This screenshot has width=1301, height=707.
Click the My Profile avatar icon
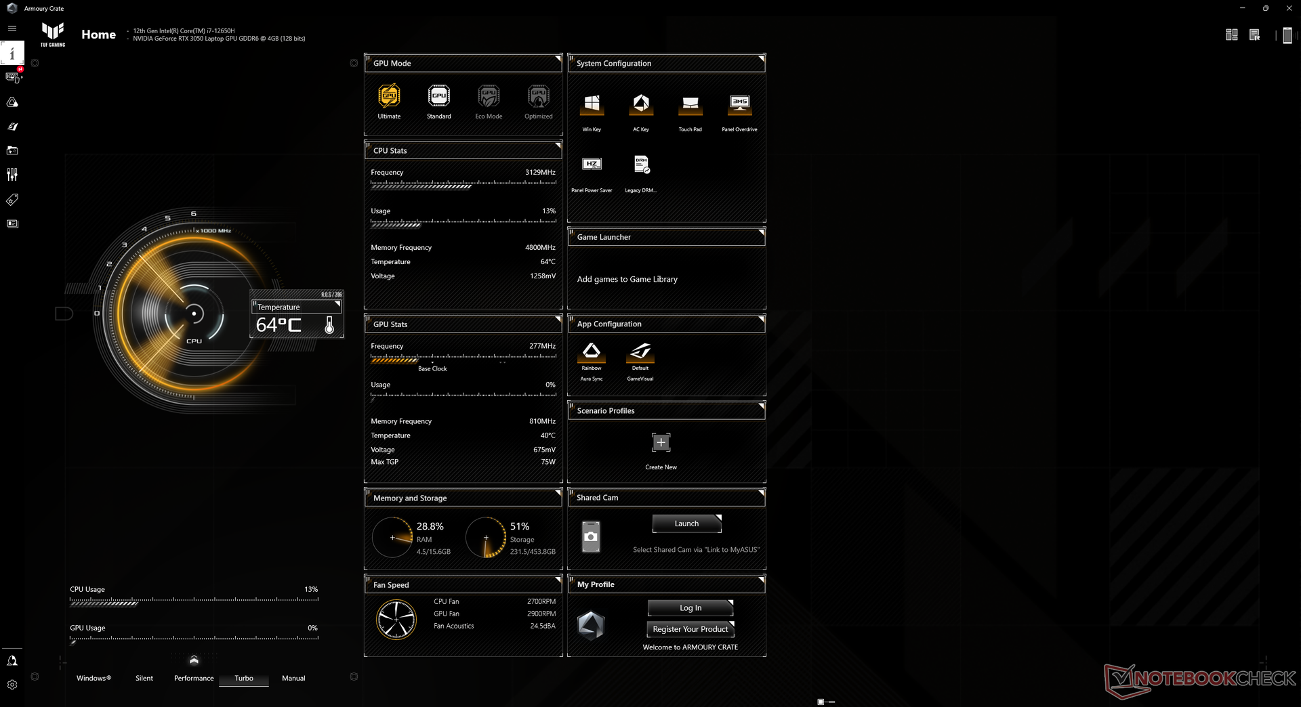pyautogui.click(x=591, y=625)
